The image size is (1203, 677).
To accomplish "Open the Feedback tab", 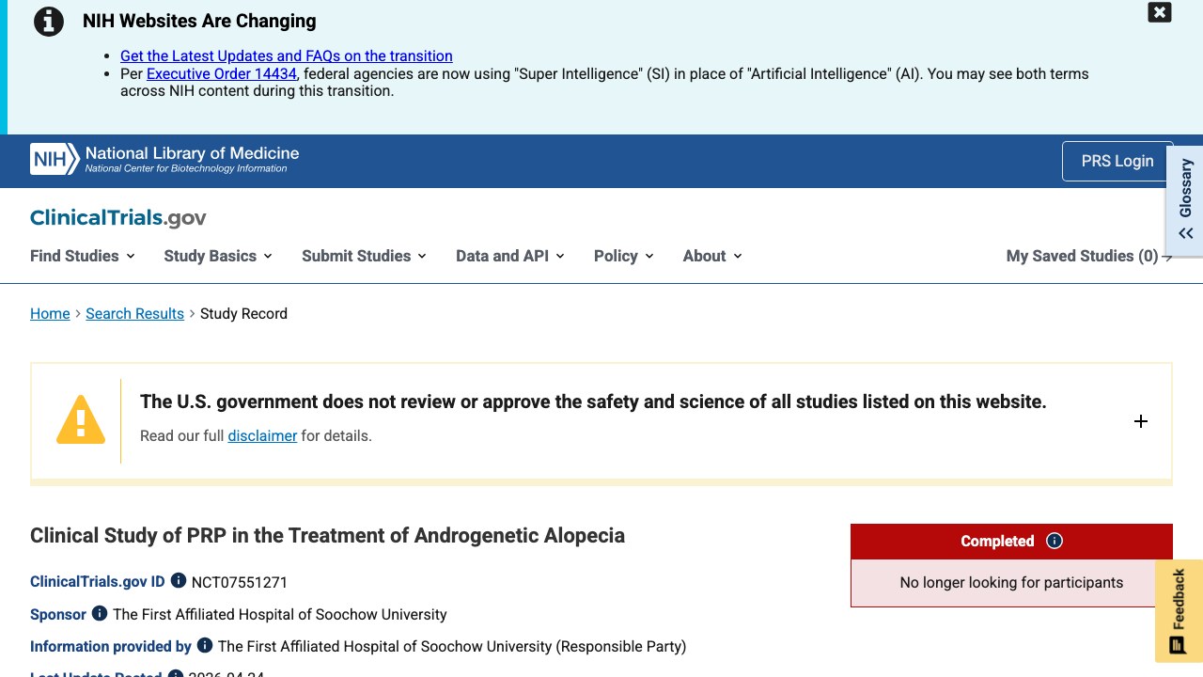I will [x=1179, y=611].
